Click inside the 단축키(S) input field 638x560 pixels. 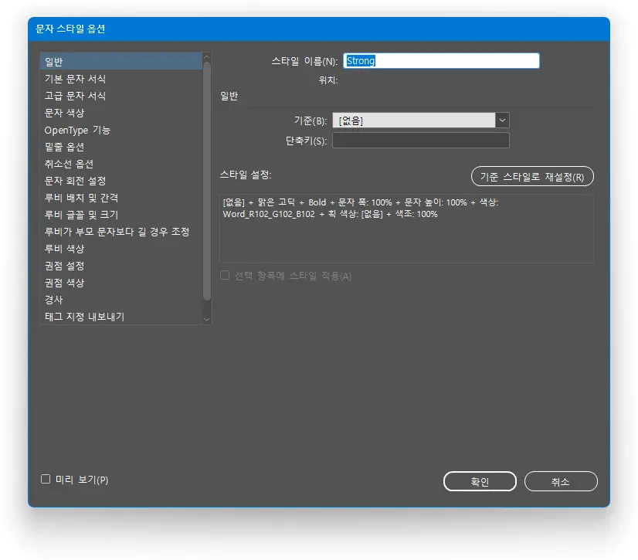coord(421,140)
